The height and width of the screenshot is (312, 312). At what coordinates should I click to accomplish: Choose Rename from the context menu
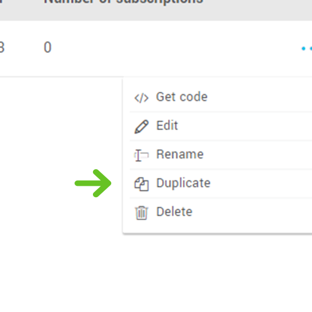pyautogui.click(x=221, y=155)
